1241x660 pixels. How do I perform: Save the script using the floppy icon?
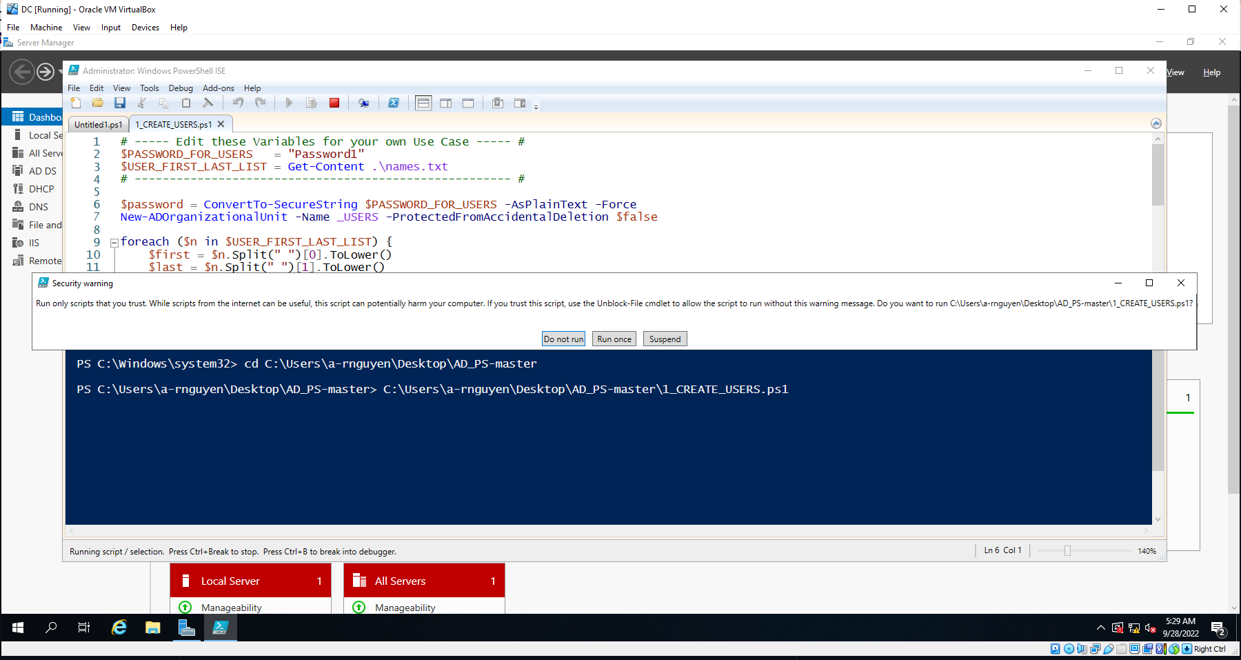tap(120, 103)
